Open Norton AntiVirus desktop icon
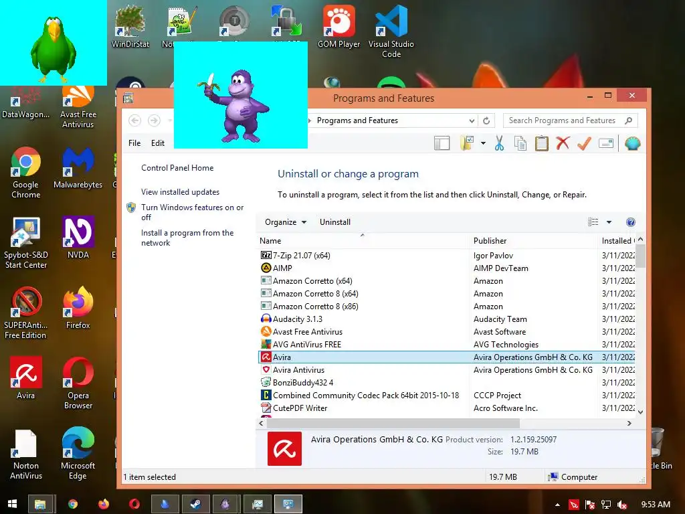685x514 pixels. pyautogui.click(x=26, y=454)
